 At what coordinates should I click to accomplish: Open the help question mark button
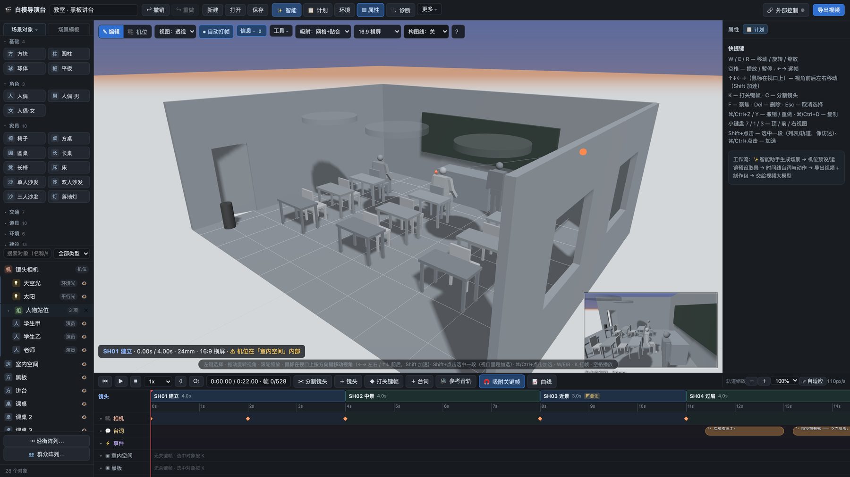(457, 32)
